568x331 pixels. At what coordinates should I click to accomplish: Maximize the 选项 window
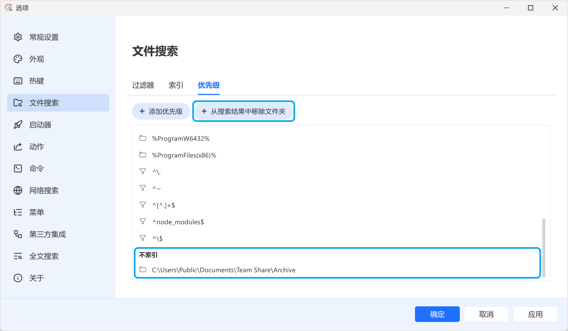click(530, 8)
